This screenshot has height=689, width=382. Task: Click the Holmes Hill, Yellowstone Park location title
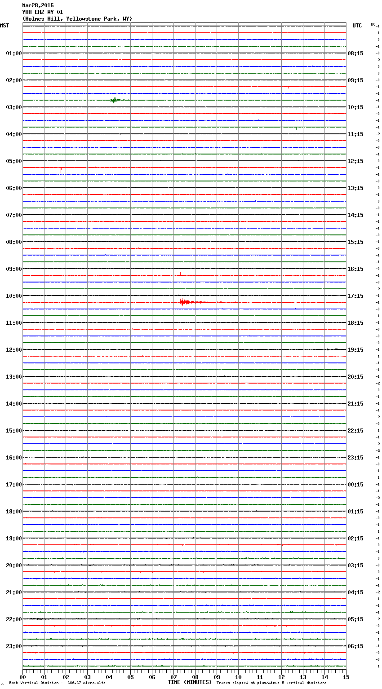pyautogui.click(x=77, y=19)
